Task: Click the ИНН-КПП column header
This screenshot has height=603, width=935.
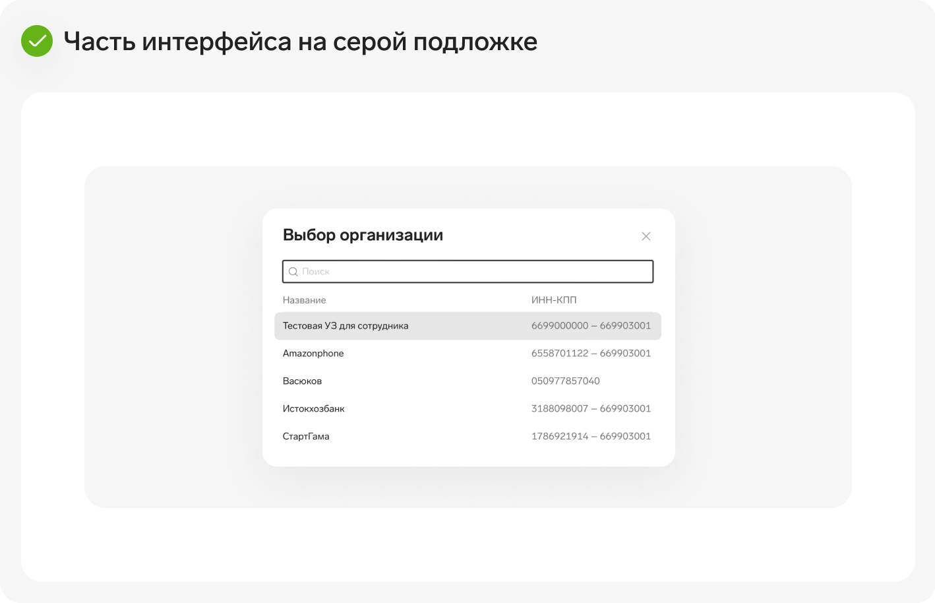Action: (554, 300)
